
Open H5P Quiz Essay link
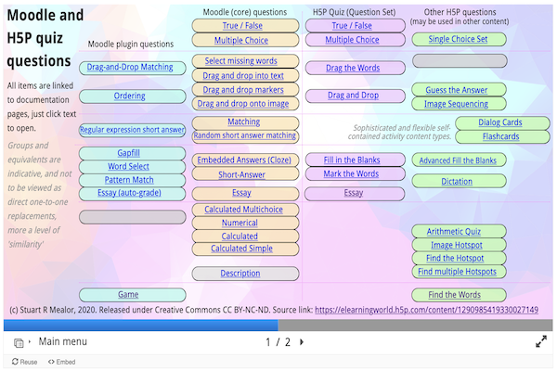coord(354,193)
